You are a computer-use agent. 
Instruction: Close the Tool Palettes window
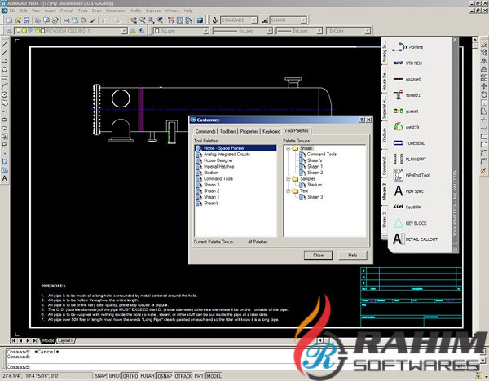(455, 40)
